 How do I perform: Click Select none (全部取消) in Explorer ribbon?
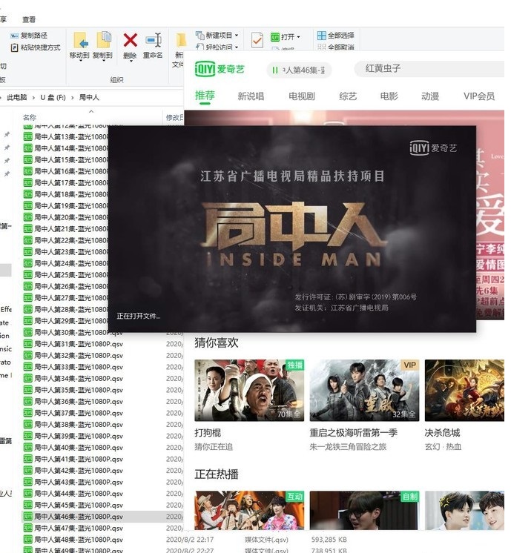tap(336, 47)
